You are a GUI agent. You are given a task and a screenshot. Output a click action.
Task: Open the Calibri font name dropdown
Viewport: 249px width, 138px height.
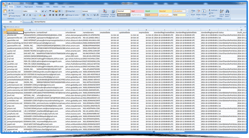coord(34,11)
